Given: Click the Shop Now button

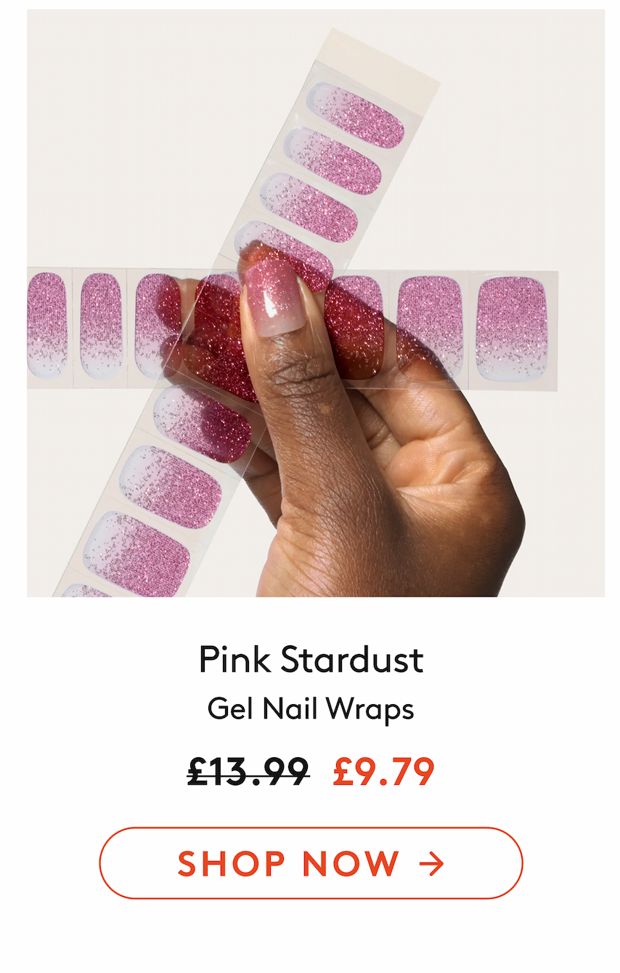Looking at the screenshot, I should coord(311,863).
